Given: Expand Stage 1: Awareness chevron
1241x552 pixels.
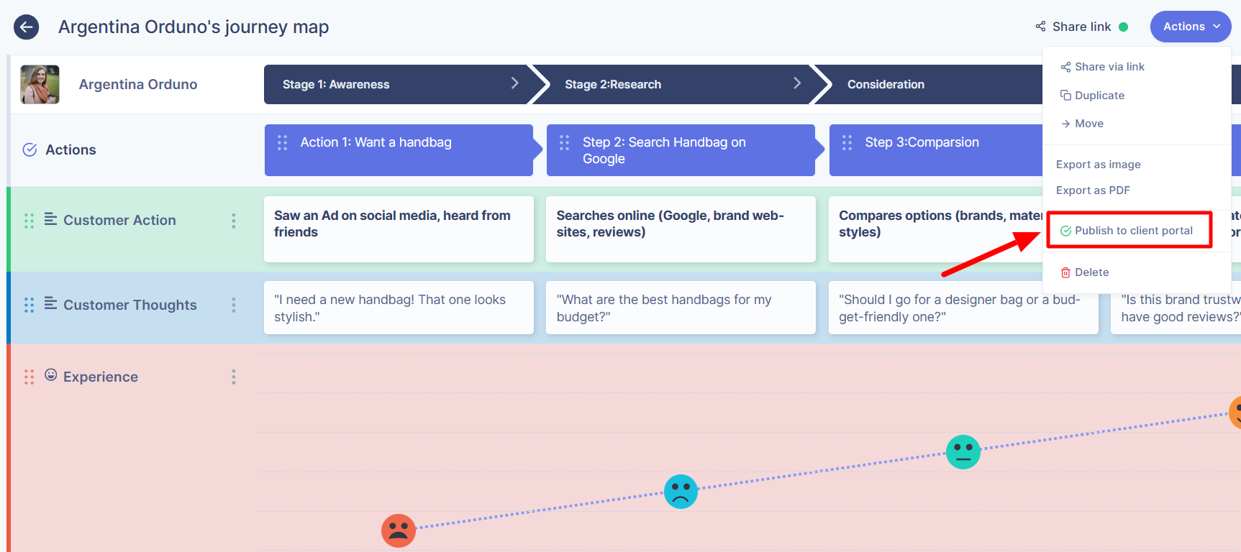Looking at the screenshot, I should tap(515, 83).
